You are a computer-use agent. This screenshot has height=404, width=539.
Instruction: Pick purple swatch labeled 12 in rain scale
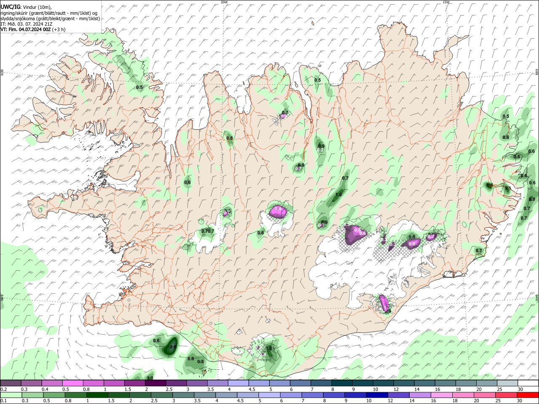click(x=399, y=395)
